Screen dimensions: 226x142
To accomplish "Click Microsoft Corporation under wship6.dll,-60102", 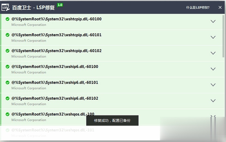I will click(x=29, y=104).
